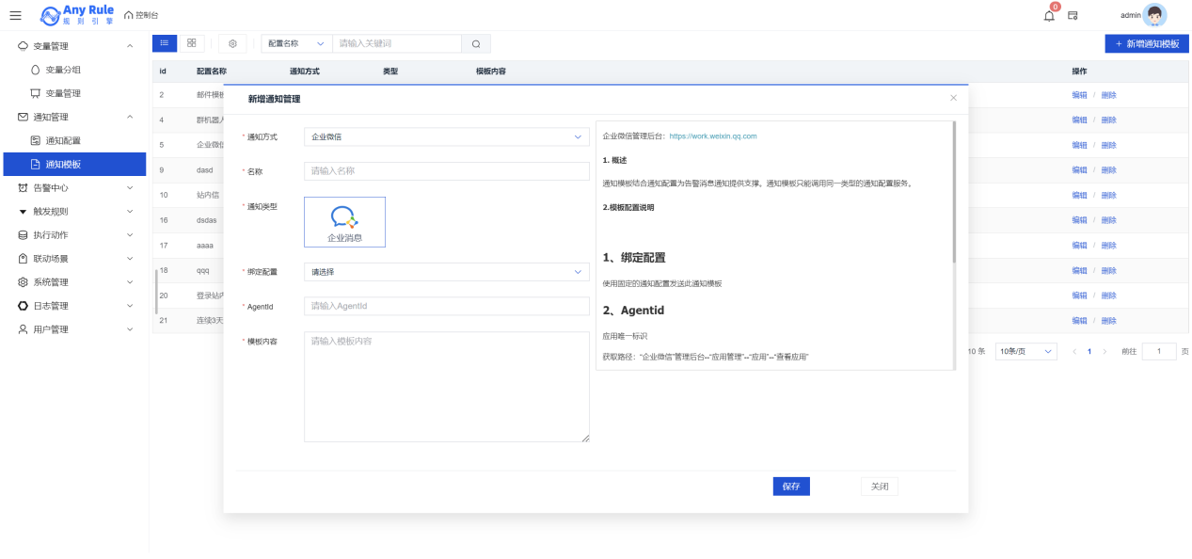Switch to grid card view
Screen dimensions: 1192x559
(x=191, y=43)
